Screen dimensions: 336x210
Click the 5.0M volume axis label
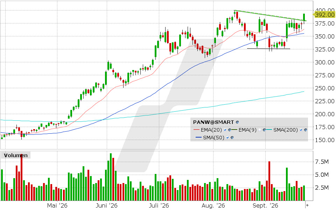click(322, 175)
